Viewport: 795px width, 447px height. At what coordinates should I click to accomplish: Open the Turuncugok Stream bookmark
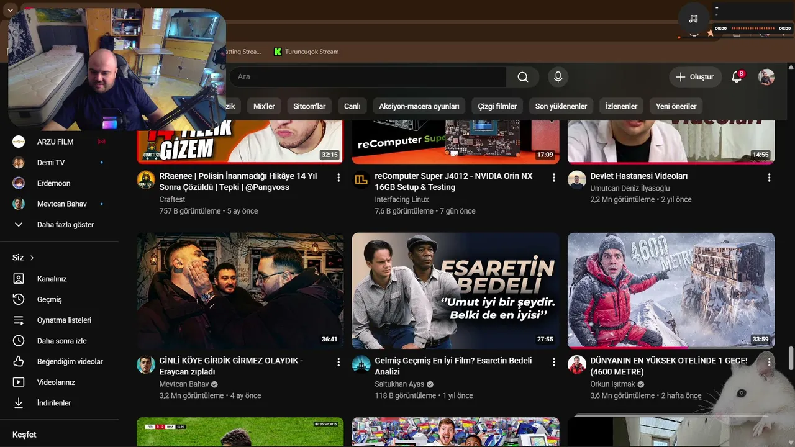click(x=307, y=52)
